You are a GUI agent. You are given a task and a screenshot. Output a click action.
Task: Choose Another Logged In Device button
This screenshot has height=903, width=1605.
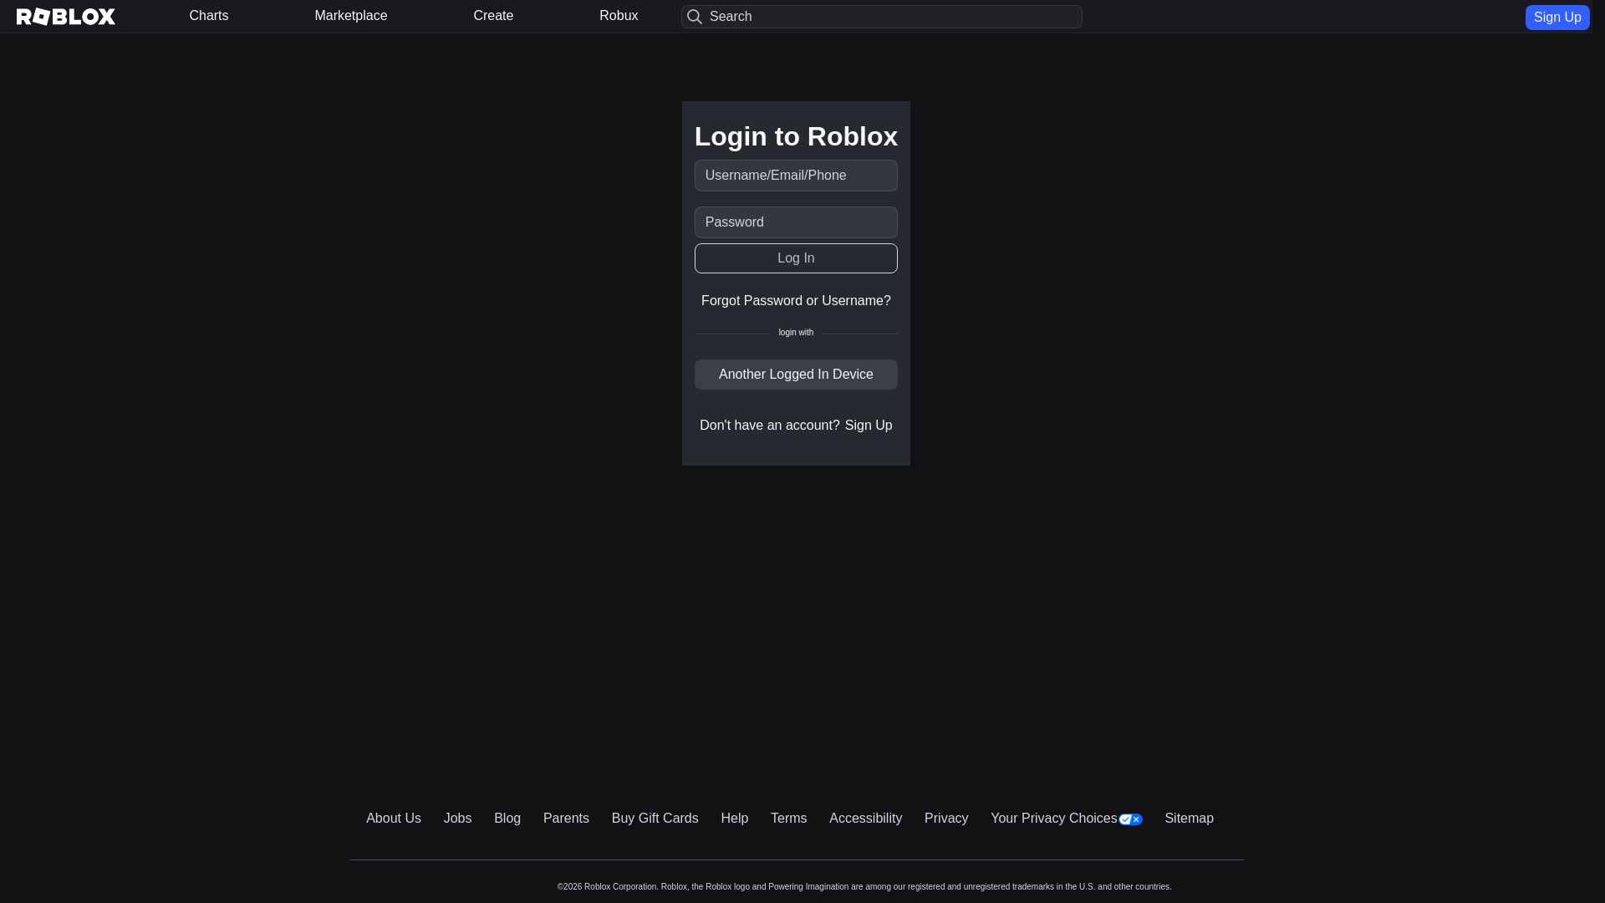click(x=796, y=375)
